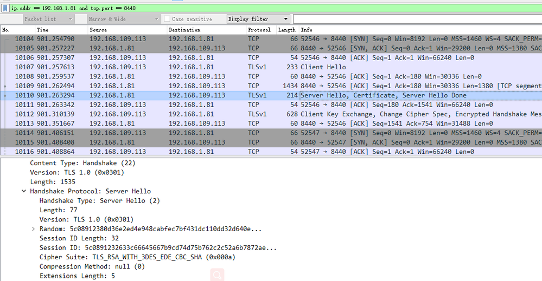Select the Cipher Suite TLS_RSA_WITH_3DES_EDE_CBC_SHA line
The width and height of the screenshot is (542, 281).
point(137,257)
